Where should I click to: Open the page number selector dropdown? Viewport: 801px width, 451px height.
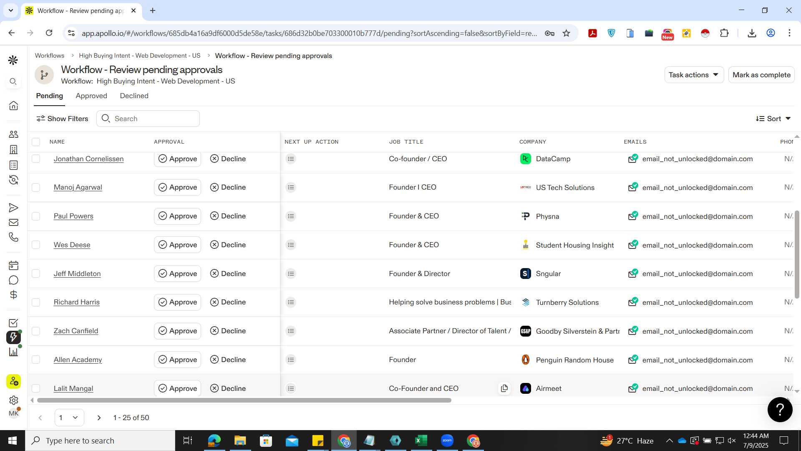coord(69,418)
